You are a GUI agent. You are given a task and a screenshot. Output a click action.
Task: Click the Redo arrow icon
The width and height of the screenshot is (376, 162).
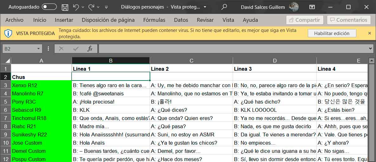[x=91, y=7]
